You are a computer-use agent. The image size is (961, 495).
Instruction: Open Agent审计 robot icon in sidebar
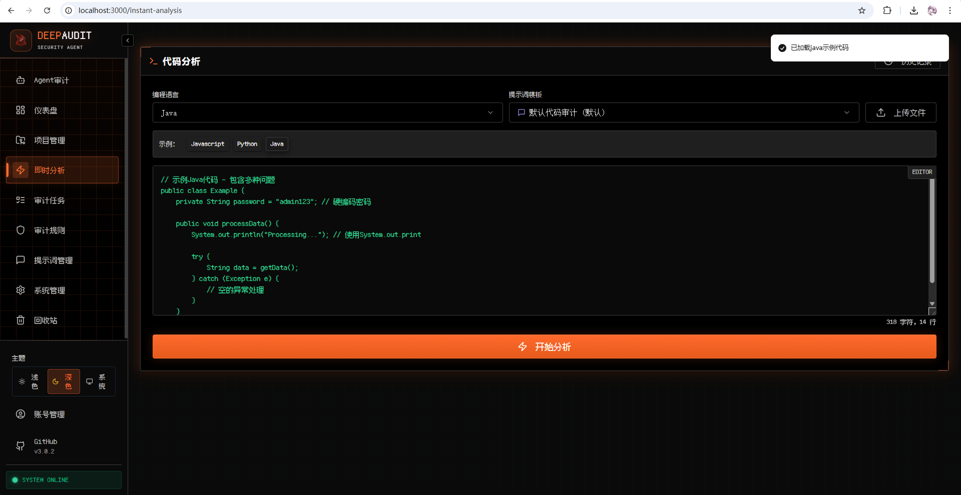(21, 80)
